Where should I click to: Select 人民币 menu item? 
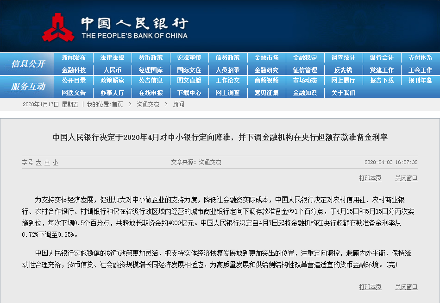[x=112, y=70]
